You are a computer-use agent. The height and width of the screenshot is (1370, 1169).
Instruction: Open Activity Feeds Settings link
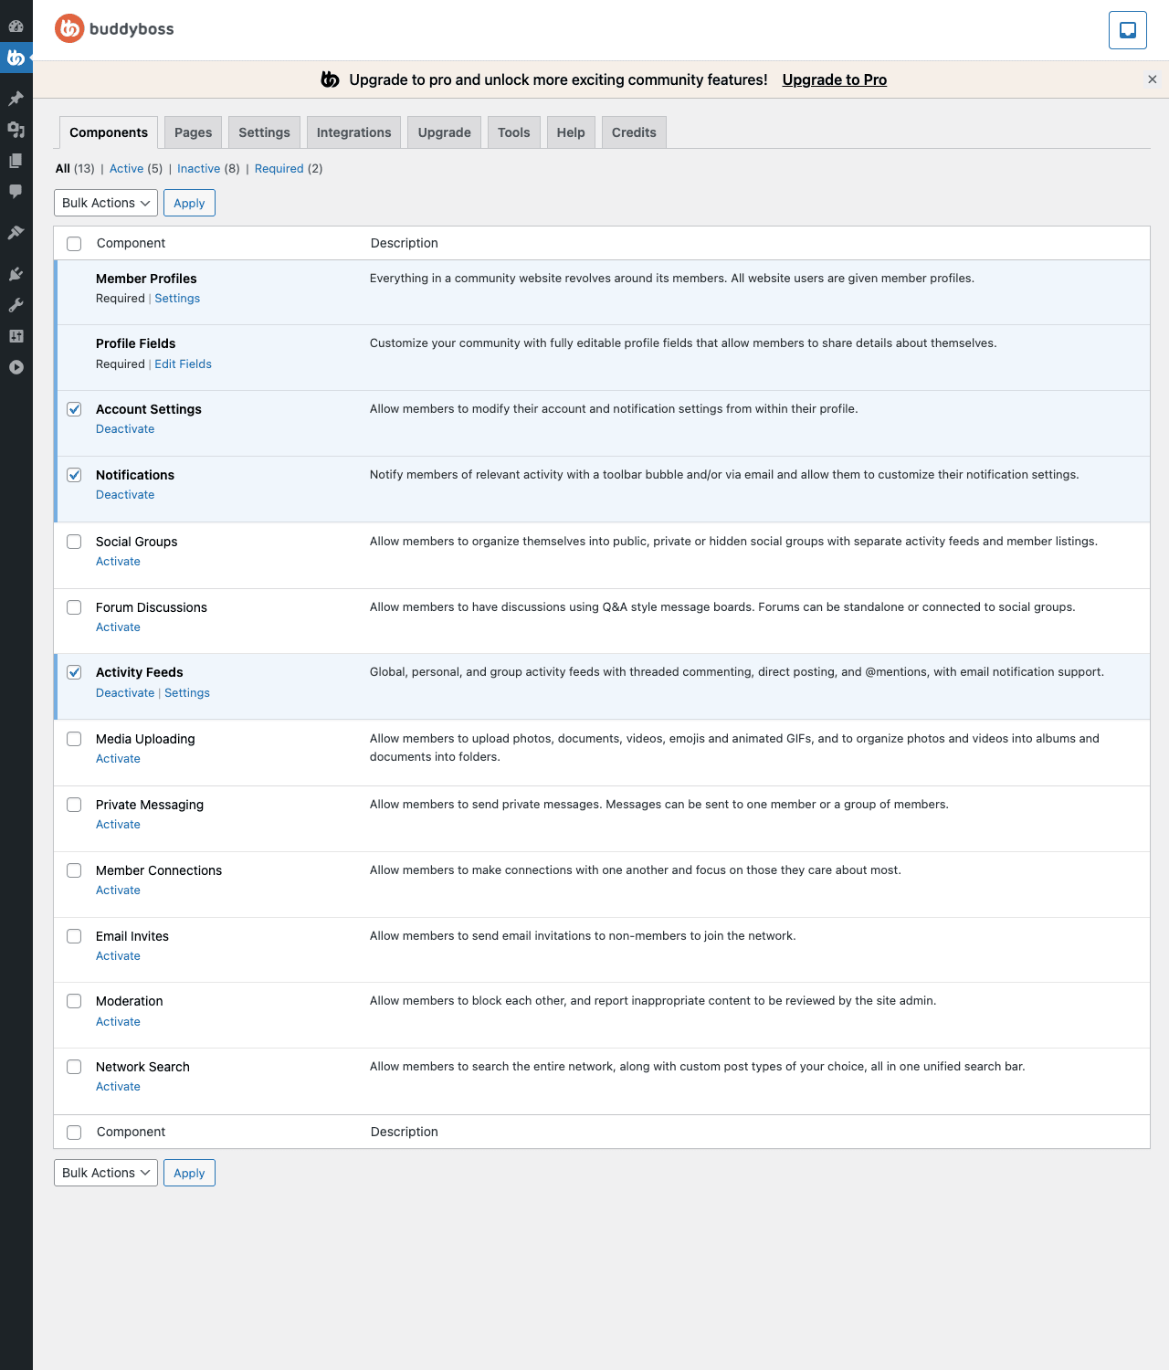(x=187, y=693)
